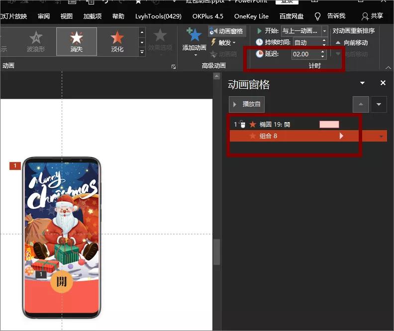The width and height of the screenshot is (394, 331).
Task: Open the Baidu Netdisk (百度网盘) tab
Action: [x=292, y=16]
